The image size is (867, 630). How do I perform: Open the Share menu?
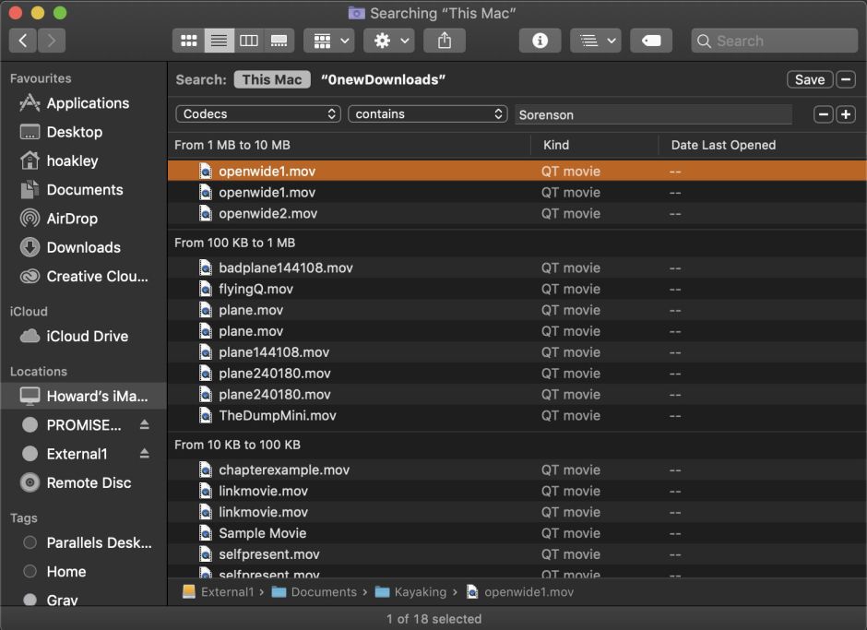pyautogui.click(x=444, y=40)
